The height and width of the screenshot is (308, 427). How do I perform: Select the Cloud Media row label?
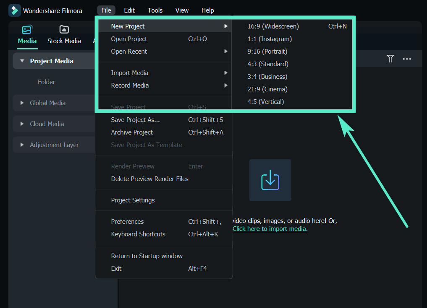(x=47, y=124)
